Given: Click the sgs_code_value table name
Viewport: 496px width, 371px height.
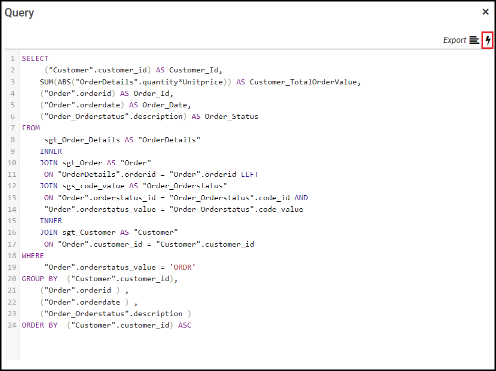Looking at the screenshot, I should pyautogui.click(x=93, y=186).
